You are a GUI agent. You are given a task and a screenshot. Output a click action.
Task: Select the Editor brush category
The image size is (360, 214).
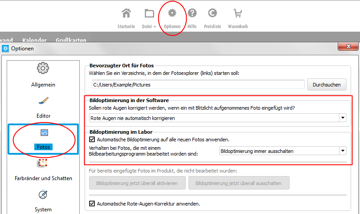pos(43,107)
